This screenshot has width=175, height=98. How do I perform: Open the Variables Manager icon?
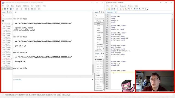32,9
